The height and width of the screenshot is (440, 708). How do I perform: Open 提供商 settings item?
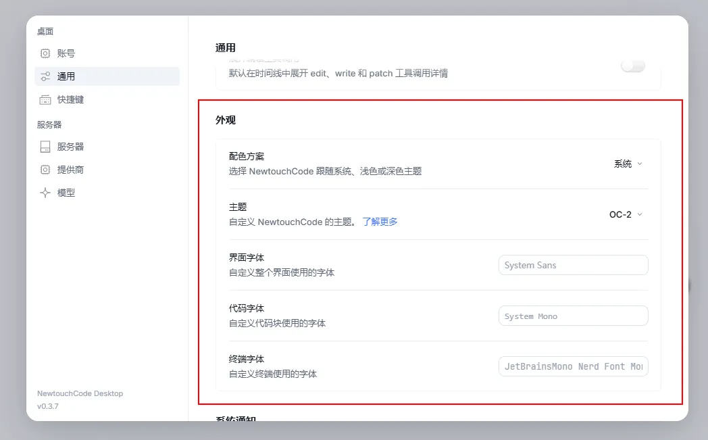(107, 170)
